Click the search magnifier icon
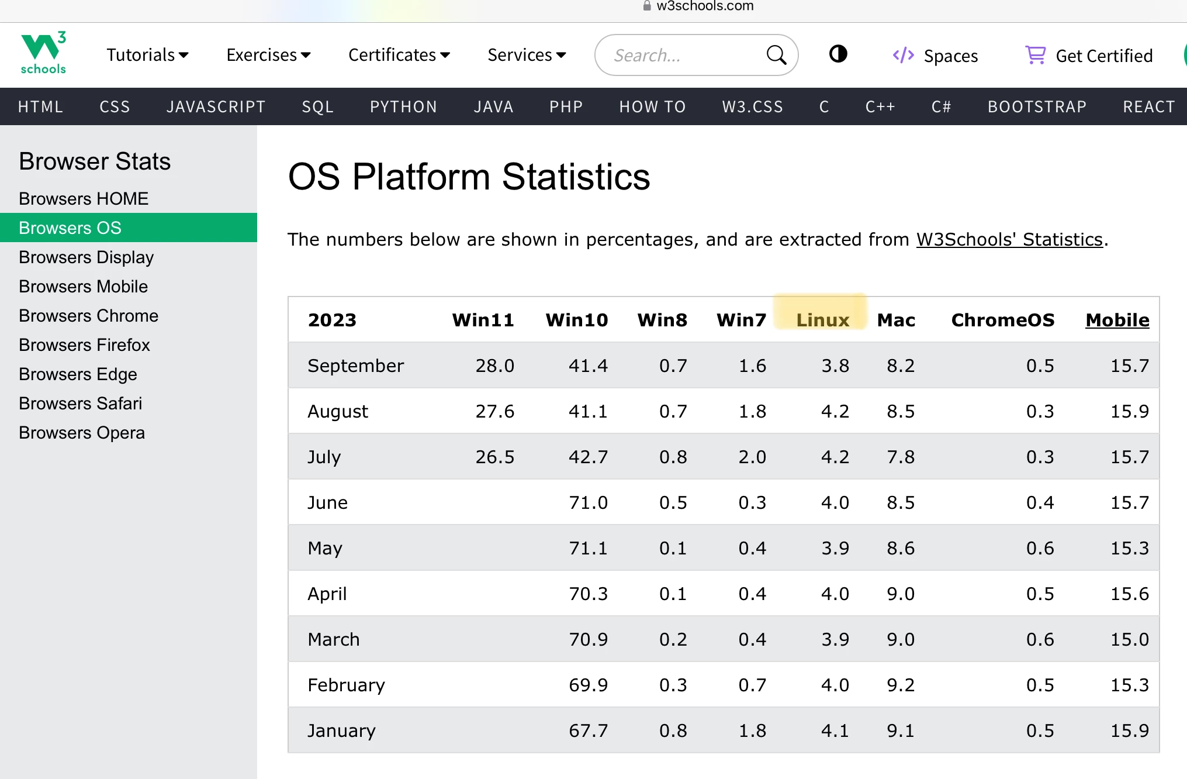Screen dimensions: 1187x779 coord(776,55)
